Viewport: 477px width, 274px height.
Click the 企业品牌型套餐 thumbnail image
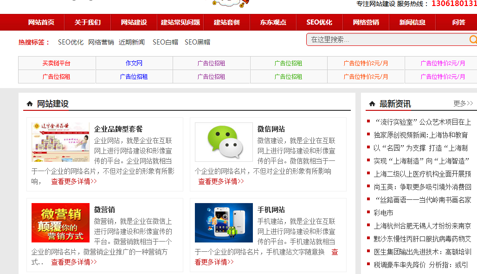(60, 142)
